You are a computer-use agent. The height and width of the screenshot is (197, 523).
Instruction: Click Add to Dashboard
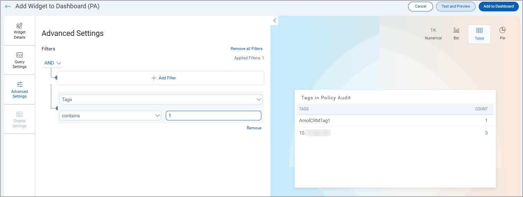click(499, 7)
